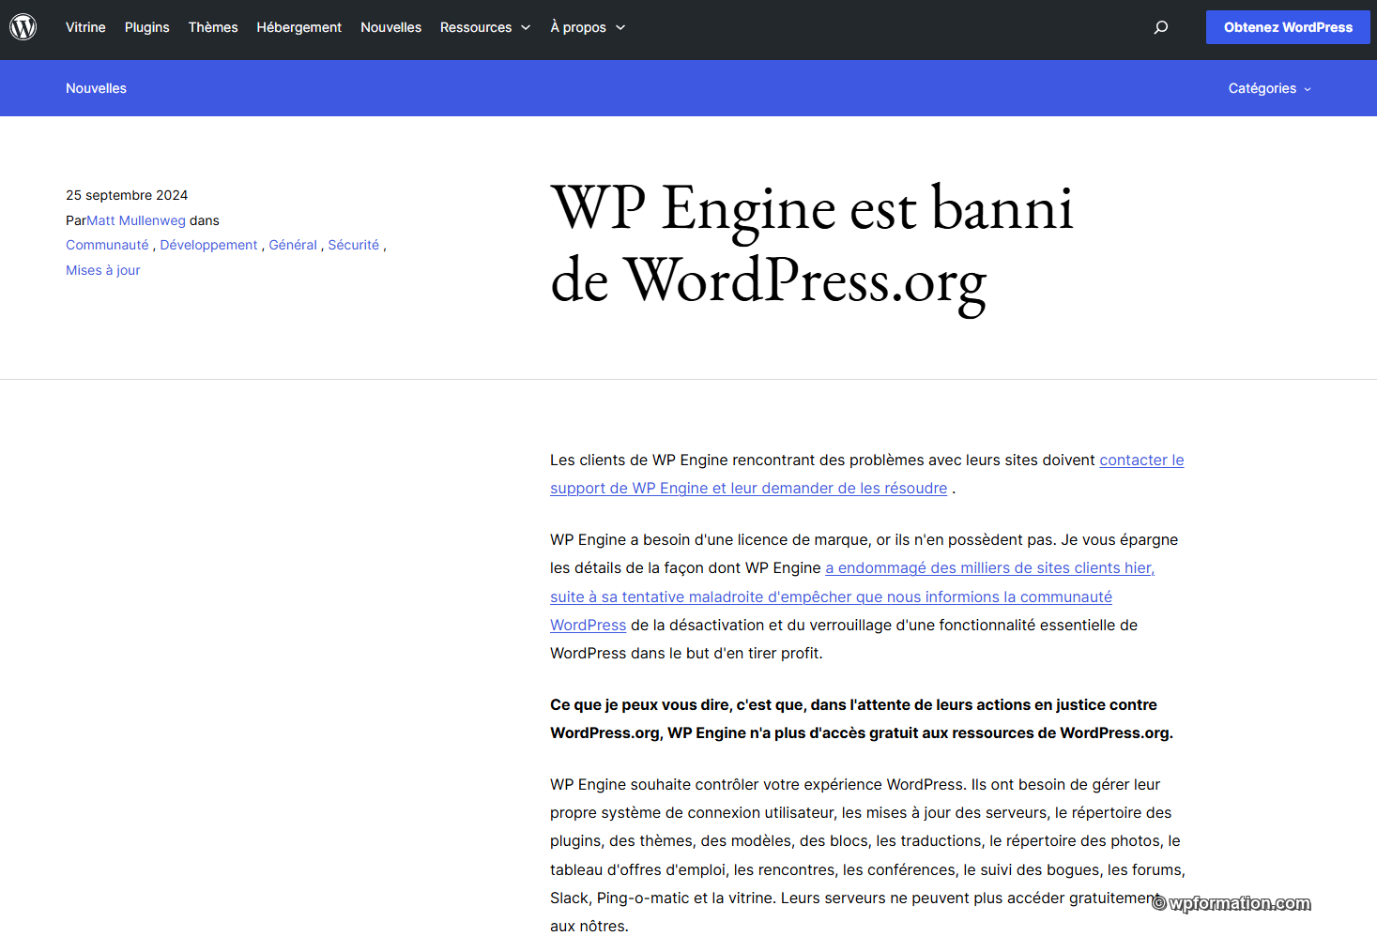
Task: Click the Obtenez WordPress button
Action: click(x=1288, y=27)
